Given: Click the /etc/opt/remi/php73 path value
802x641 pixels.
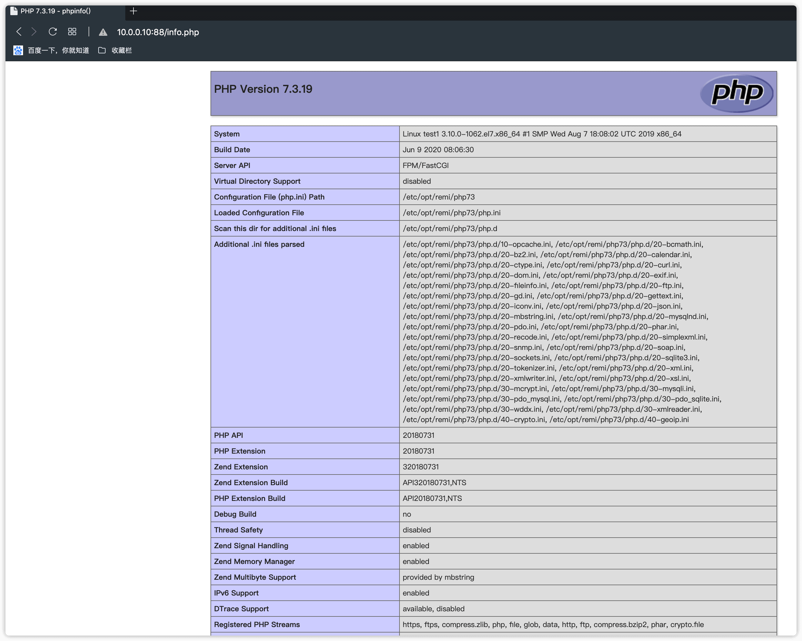Looking at the screenshot, I should tap(438, 197).
